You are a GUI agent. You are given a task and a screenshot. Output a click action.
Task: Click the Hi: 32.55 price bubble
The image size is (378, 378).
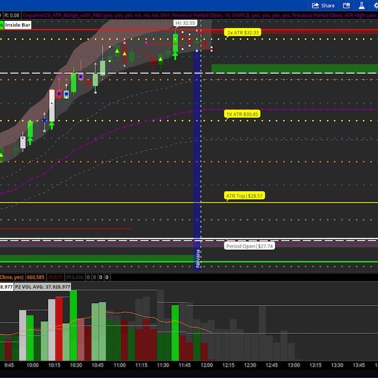(x=185, y=23)
